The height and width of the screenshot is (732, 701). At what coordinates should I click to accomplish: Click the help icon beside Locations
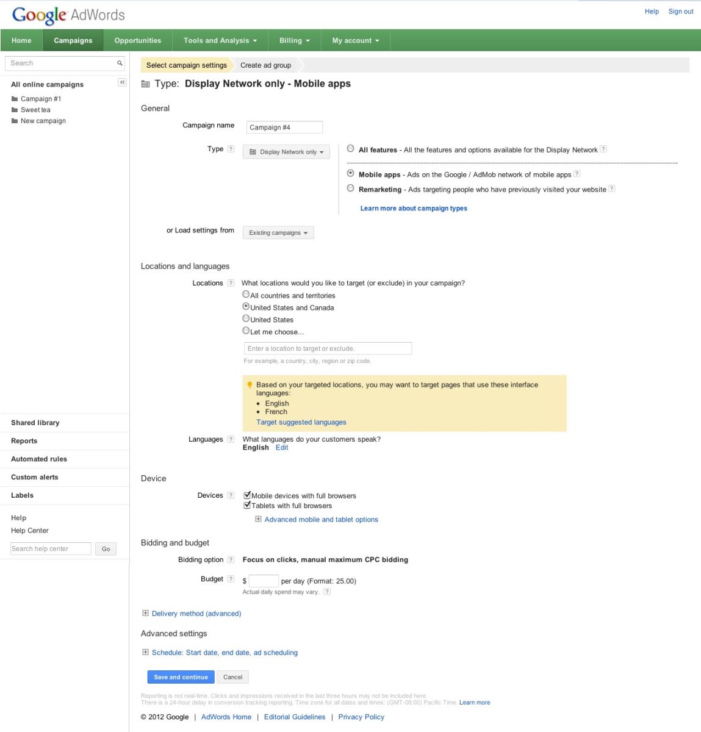[x=231, y=282]
